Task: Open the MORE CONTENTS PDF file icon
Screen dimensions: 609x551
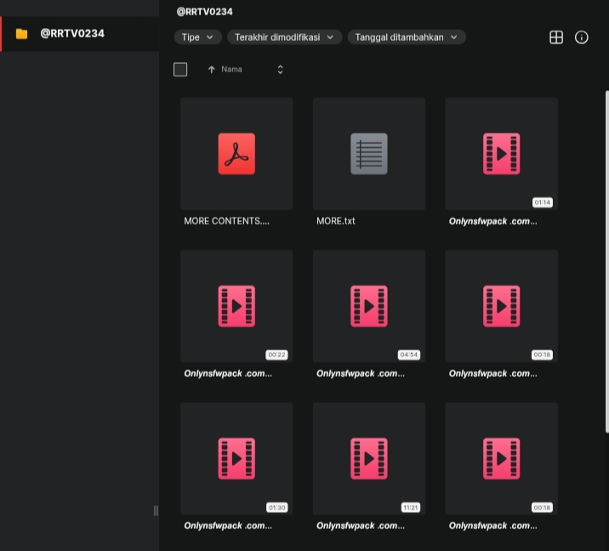Action: 236,154
